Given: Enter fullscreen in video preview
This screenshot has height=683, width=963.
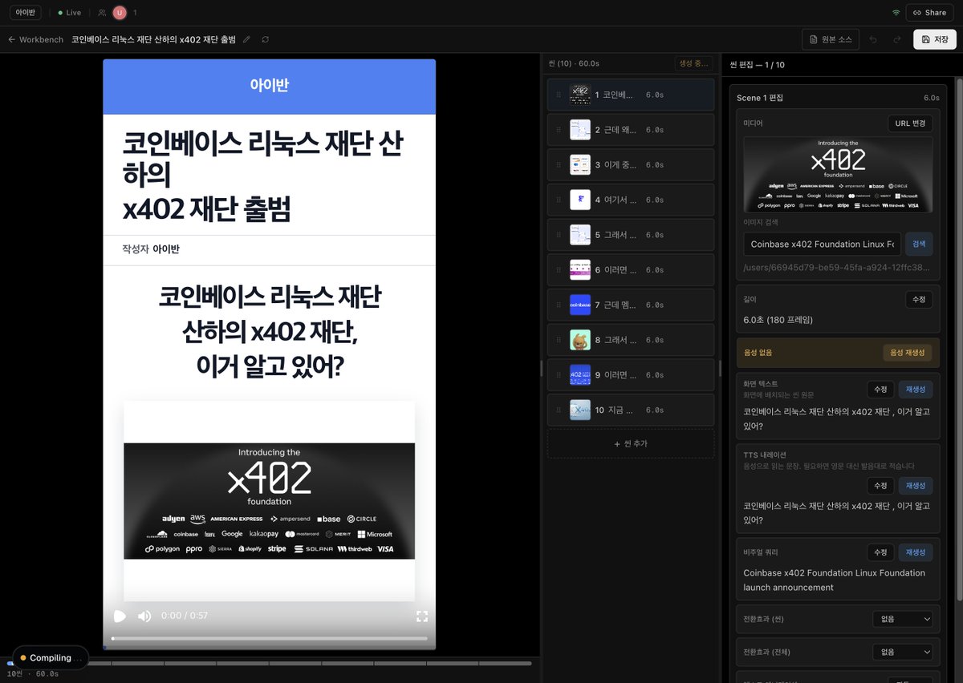Looking at the screenshot, I should coord(422,616).
